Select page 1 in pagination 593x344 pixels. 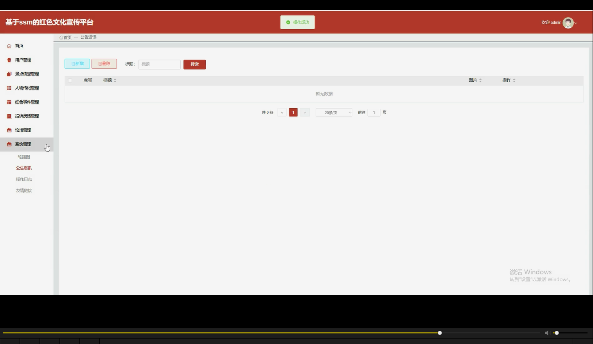coord(293,113)
